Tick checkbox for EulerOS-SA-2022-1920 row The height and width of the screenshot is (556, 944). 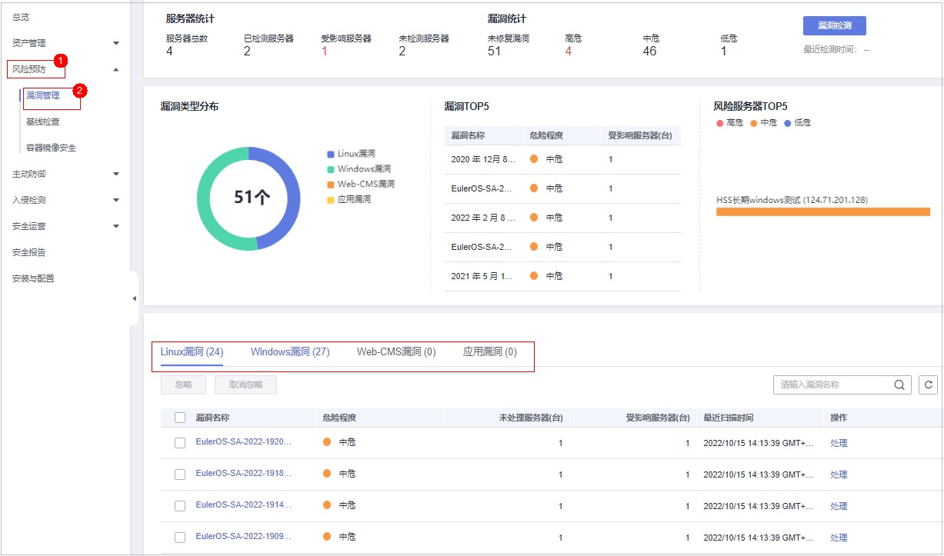[180, 443]
